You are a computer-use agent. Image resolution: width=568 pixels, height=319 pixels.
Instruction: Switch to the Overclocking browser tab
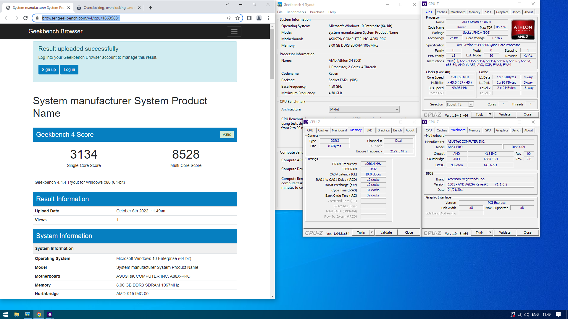click(x=108, y=8)
